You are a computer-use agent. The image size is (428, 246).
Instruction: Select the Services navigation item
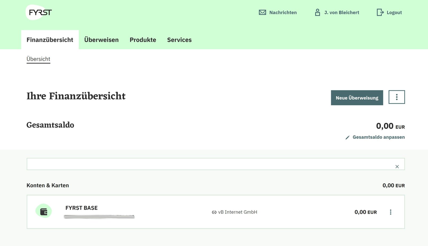coord(179,40)
